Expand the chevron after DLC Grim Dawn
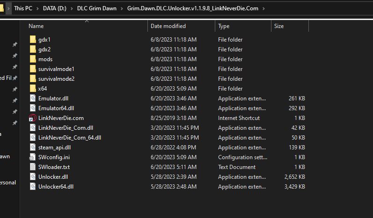 pos(122,8)
